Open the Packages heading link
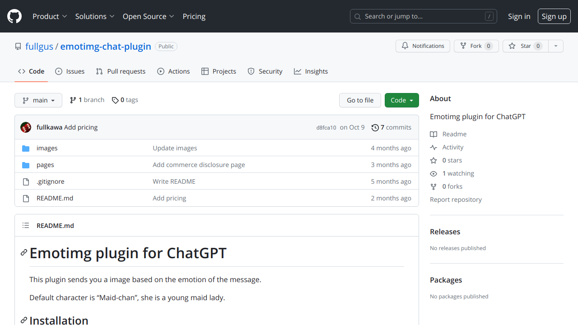The image size is (578, 325). click(x=446, y=280)
